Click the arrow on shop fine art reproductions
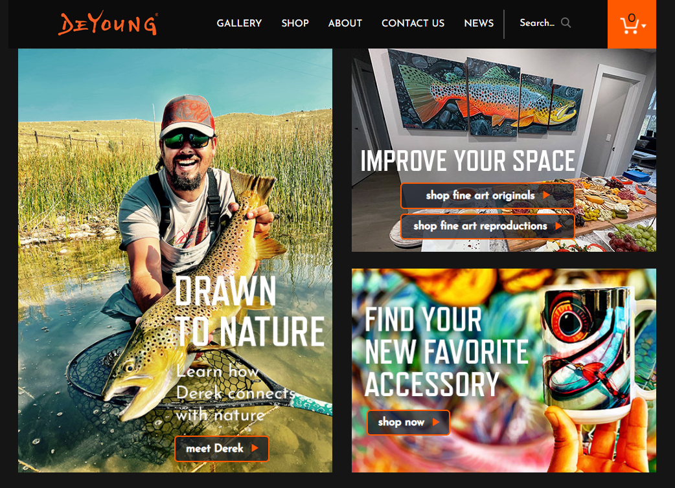This screenshot has width=675, height=488. tap(558, 226)
